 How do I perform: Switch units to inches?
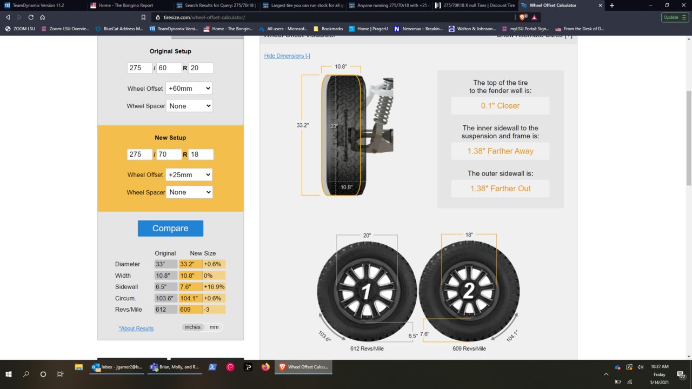pyautogui.click(x=192, y=327)
